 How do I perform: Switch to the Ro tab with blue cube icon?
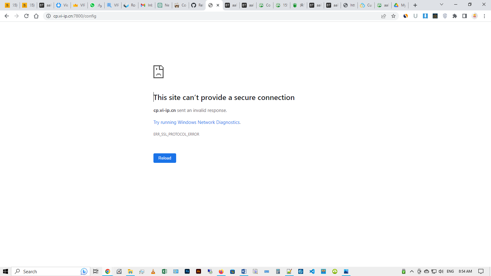[x=130, y=5]
